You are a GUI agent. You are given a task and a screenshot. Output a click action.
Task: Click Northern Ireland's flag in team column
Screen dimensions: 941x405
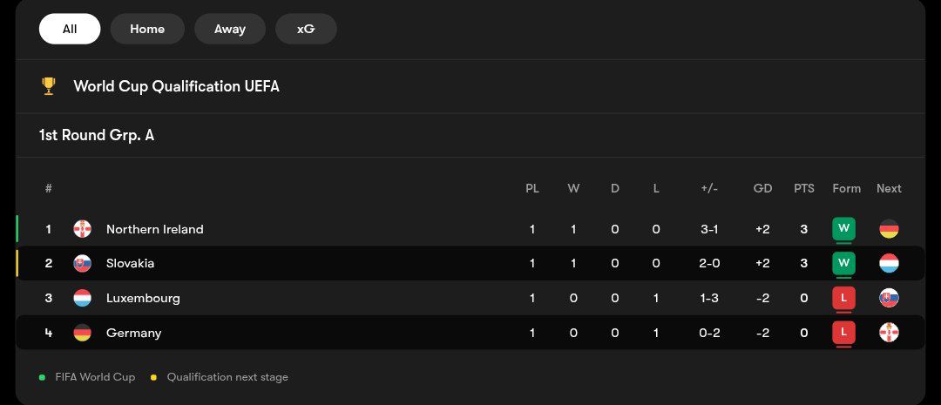(83, 229)
